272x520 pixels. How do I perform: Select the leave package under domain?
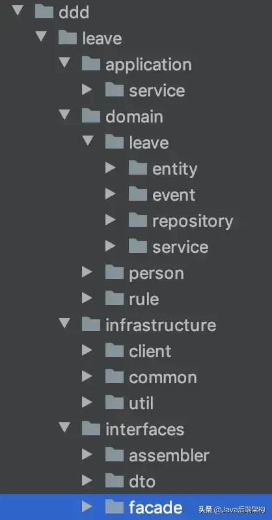point(149,143)
